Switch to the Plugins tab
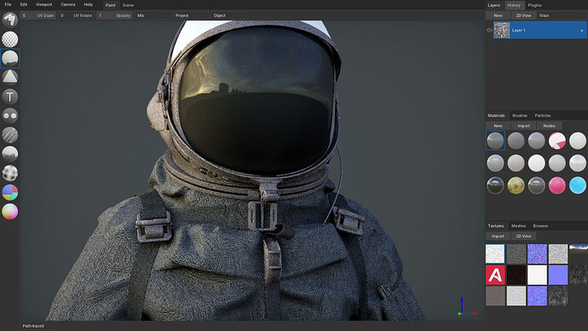Image resolution: width=588 pixels, height=331 pixels. 534,5
